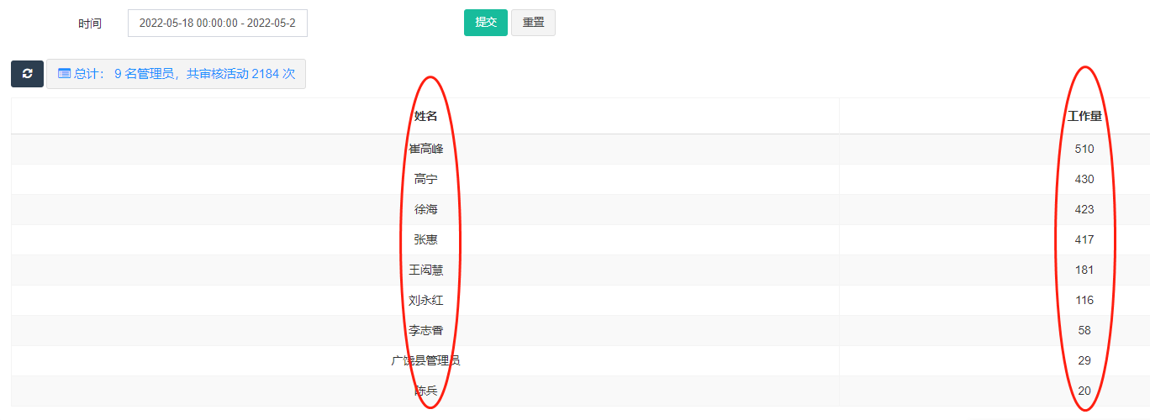
Task: Click the 徐海 name cell
Action: 425,209
